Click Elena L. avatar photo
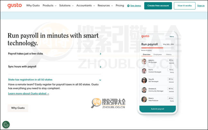The height and width of the screenshot is (130, 208). click(x=144, y=100)
